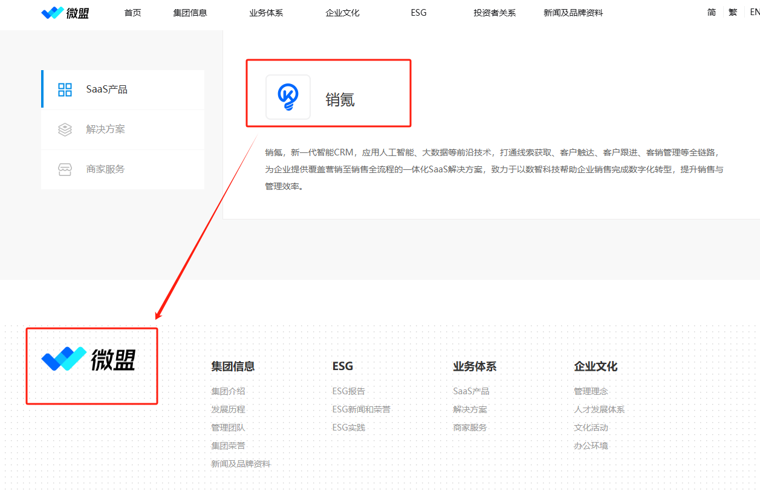This screenshot has height=491, width=760.
Task: Open 集团信息 in the top navigation
Action: [190, 13]
